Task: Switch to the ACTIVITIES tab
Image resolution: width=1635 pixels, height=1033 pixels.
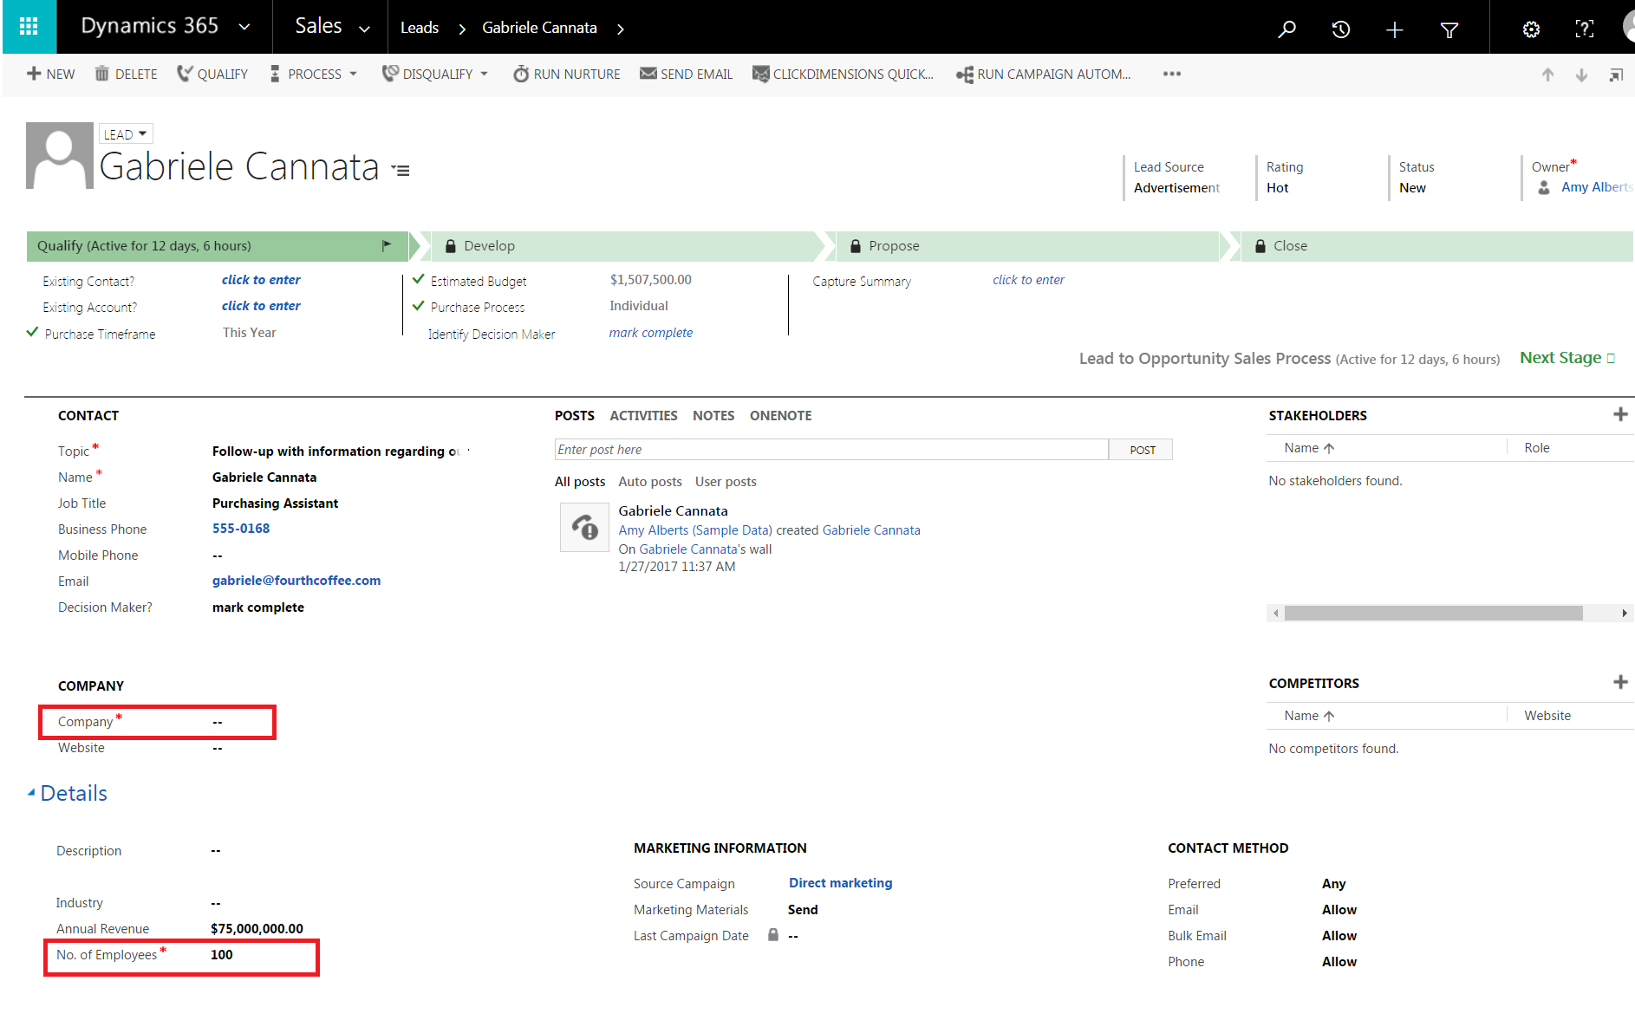Action: point(643,416)
